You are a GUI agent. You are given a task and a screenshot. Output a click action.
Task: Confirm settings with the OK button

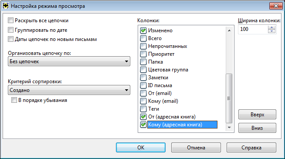pyautogui.click(x=141, y=148)
